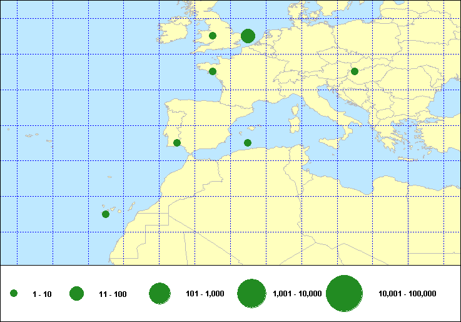Click the green marker in southern Portugal
The image size is (461, 322).
coord(177,143)
